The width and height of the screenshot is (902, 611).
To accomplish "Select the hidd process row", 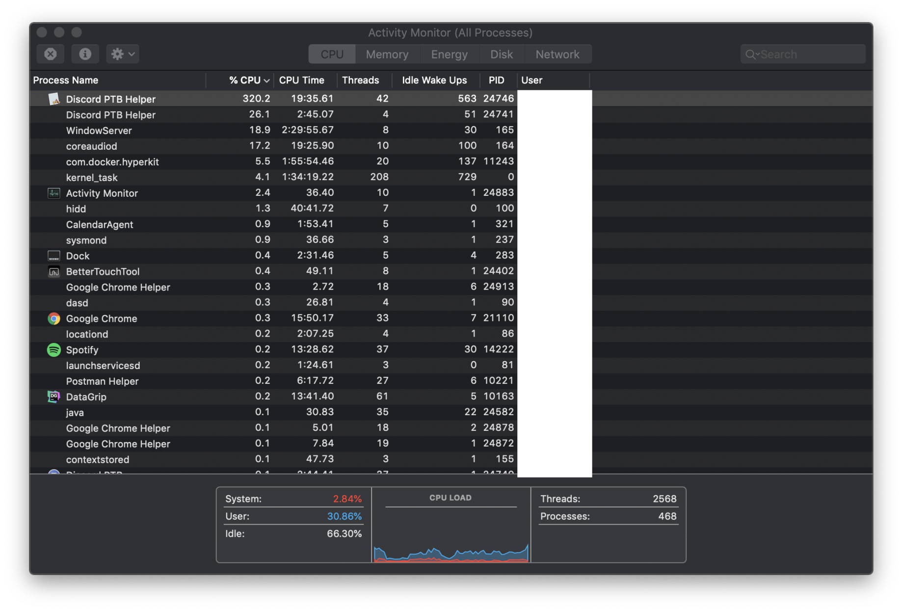I will [x=451, y=209].
